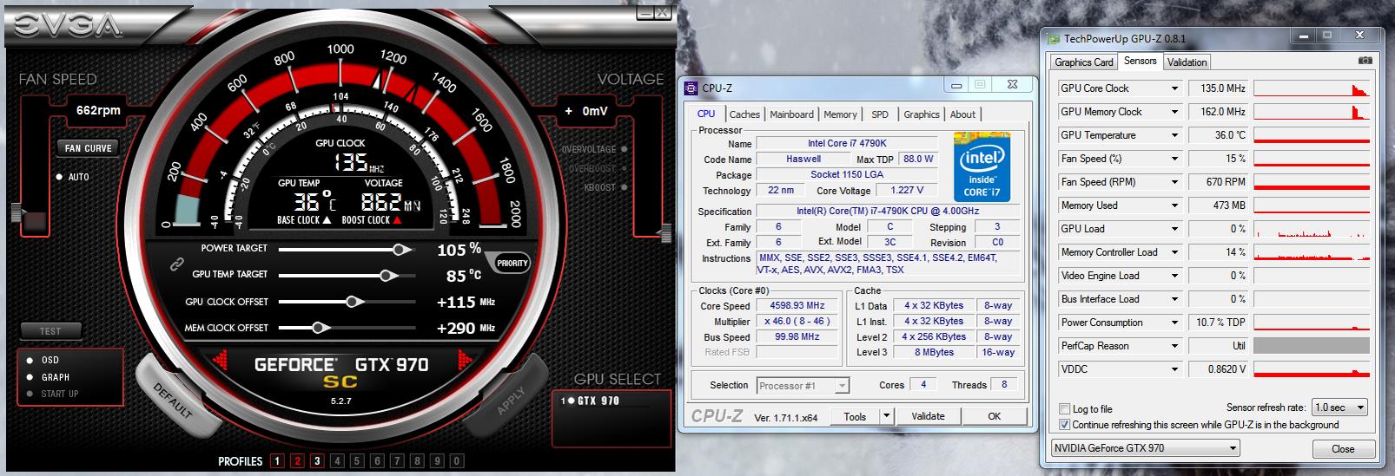
Task: Open the CPU-Z Tools dropdown arrow
Action: click(x=886, y=416)
